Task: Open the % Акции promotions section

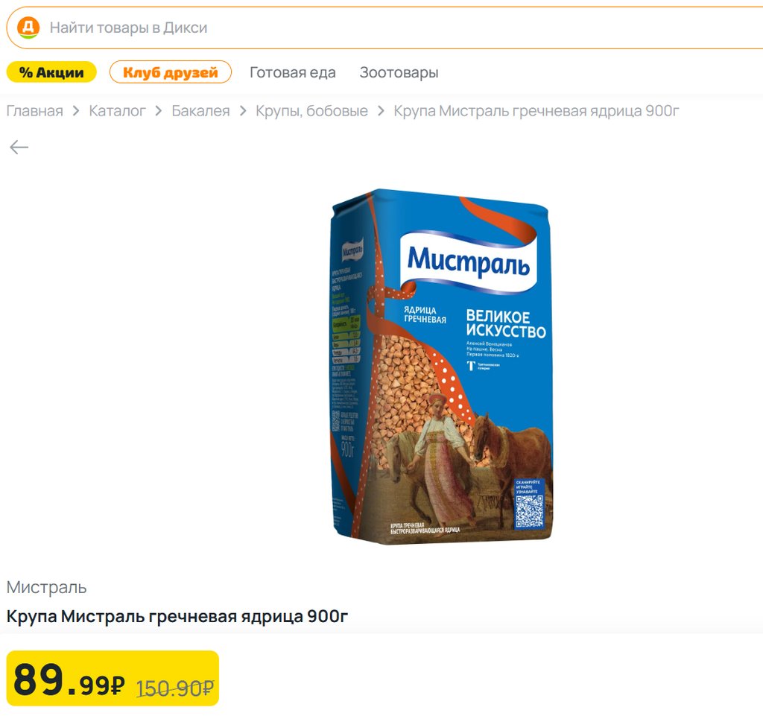Action: 51,72
